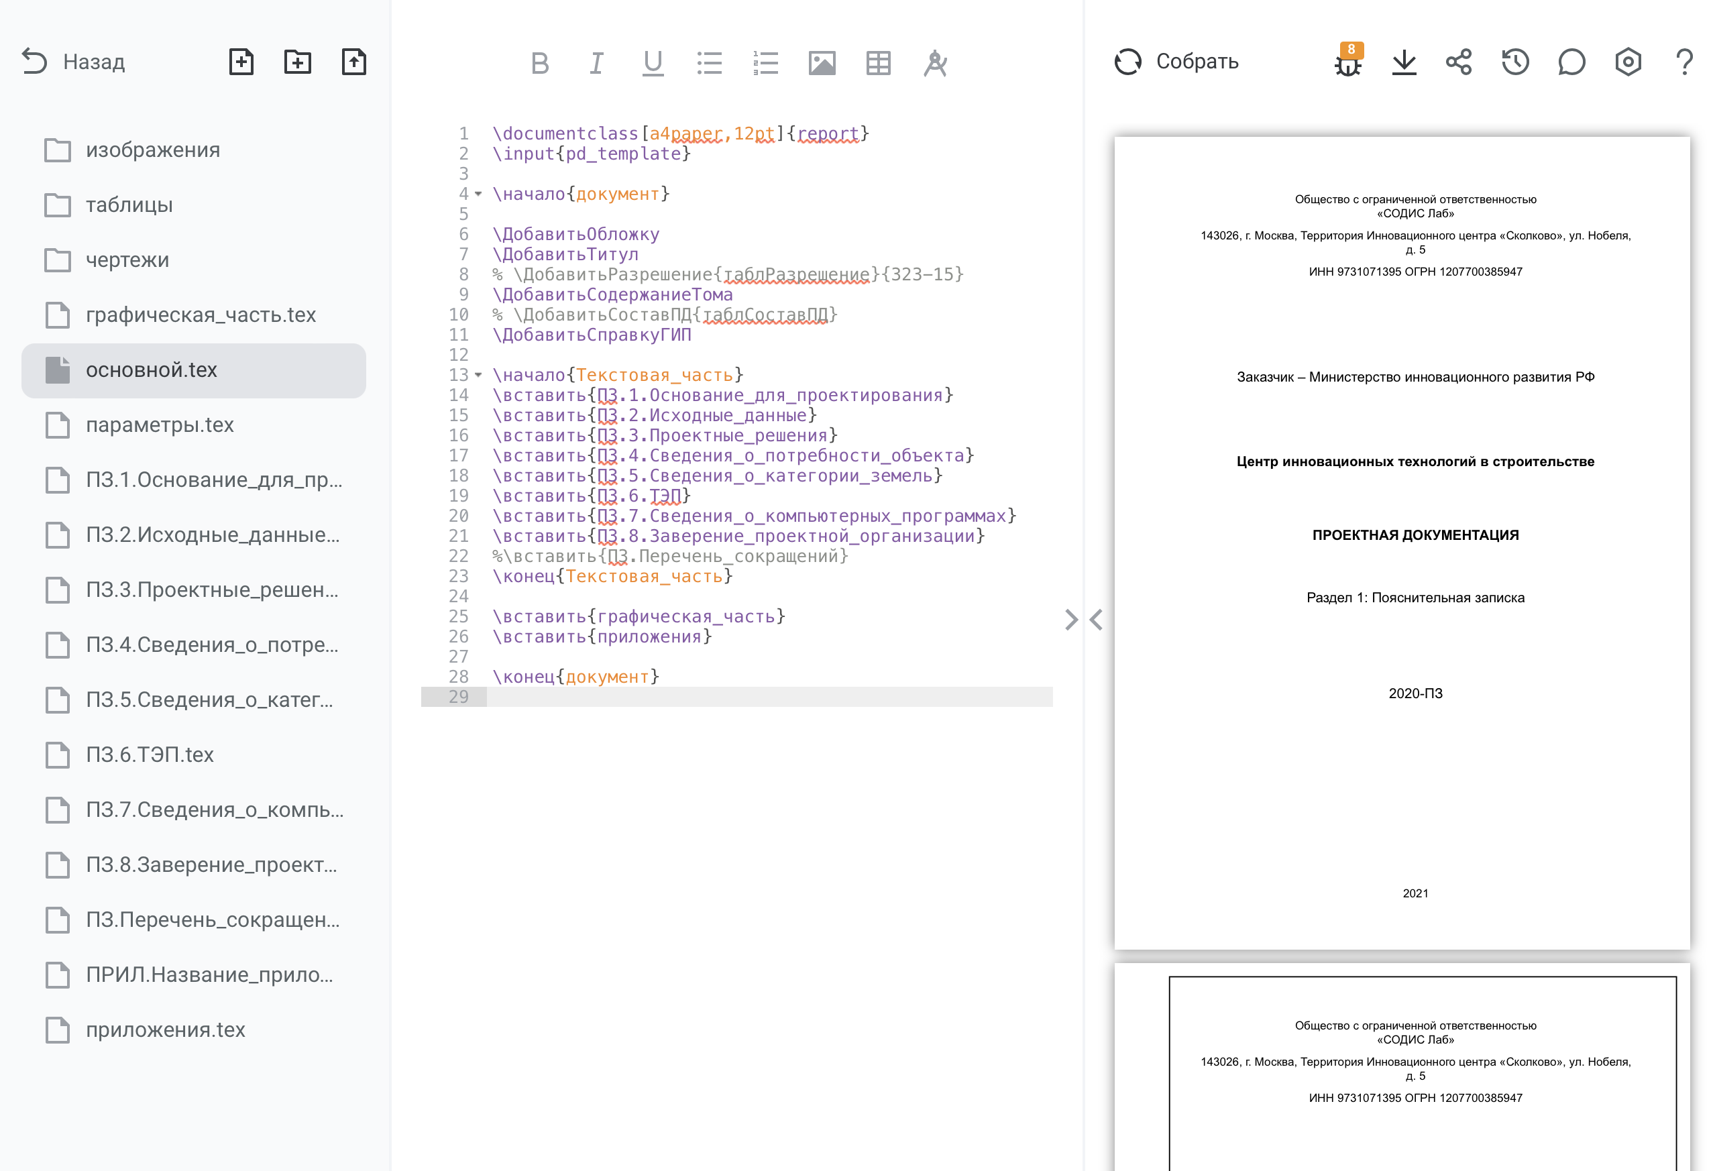Click the second preview page

(1402, 1067)
